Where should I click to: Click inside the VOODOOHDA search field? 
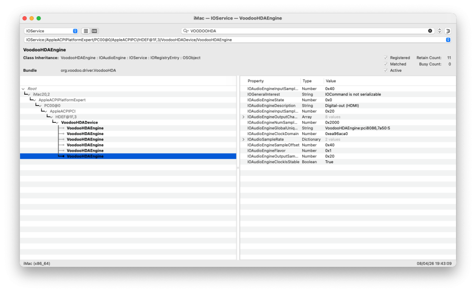[307, 31]
